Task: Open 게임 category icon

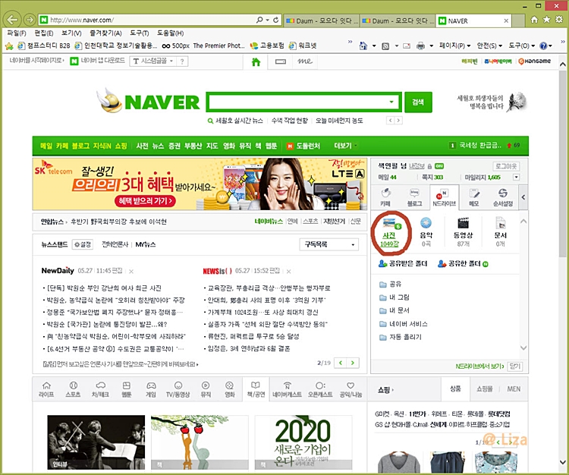Action: 151,390
